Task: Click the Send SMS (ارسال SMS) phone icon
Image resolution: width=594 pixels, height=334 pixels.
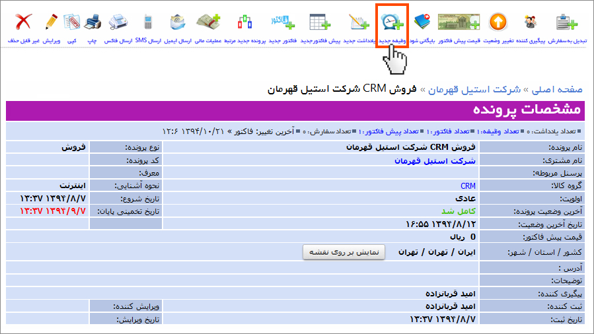Action: point(148,22)
